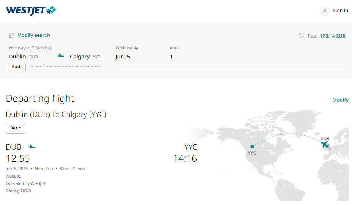Click the departing plane icon next to DUB

pos(32,147)
